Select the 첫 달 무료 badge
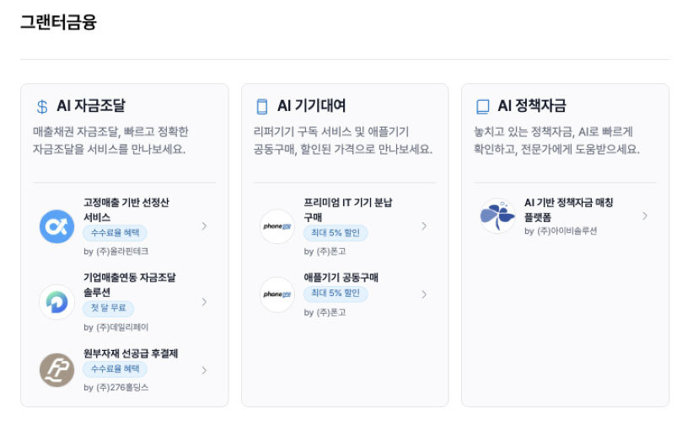 click(x=108, y=309)
